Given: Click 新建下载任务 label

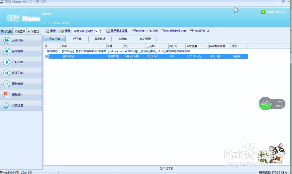Looking at the screenshot, I should click(276, 12).
